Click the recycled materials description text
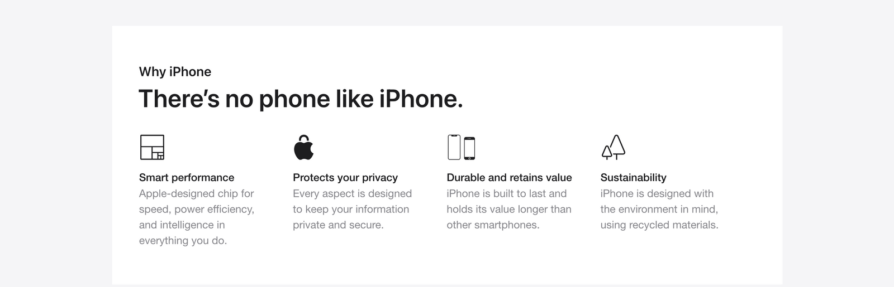Screen dimensions: 894x287 pos(659,225)
